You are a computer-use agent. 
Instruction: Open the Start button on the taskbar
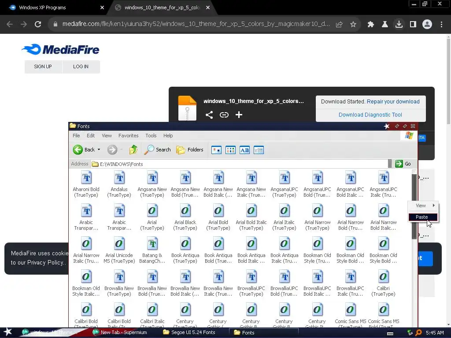[7, 333]
